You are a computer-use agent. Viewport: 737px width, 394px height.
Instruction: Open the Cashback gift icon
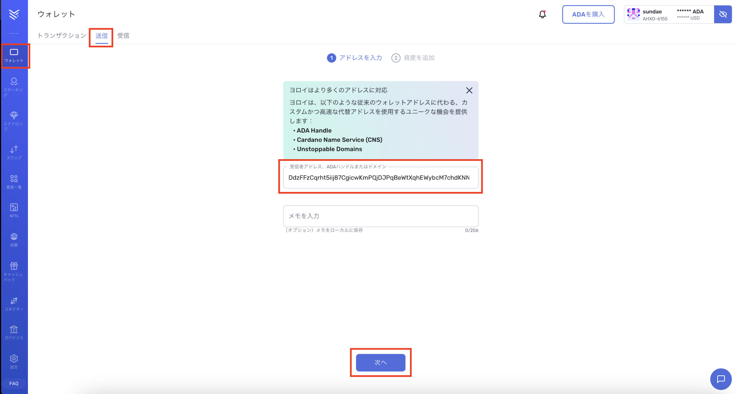(x=14, y=271)
